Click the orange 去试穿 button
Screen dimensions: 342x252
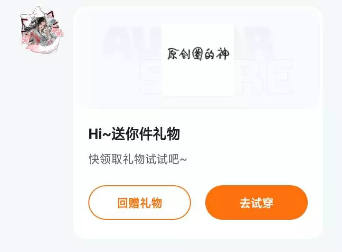tap(256, 202)
